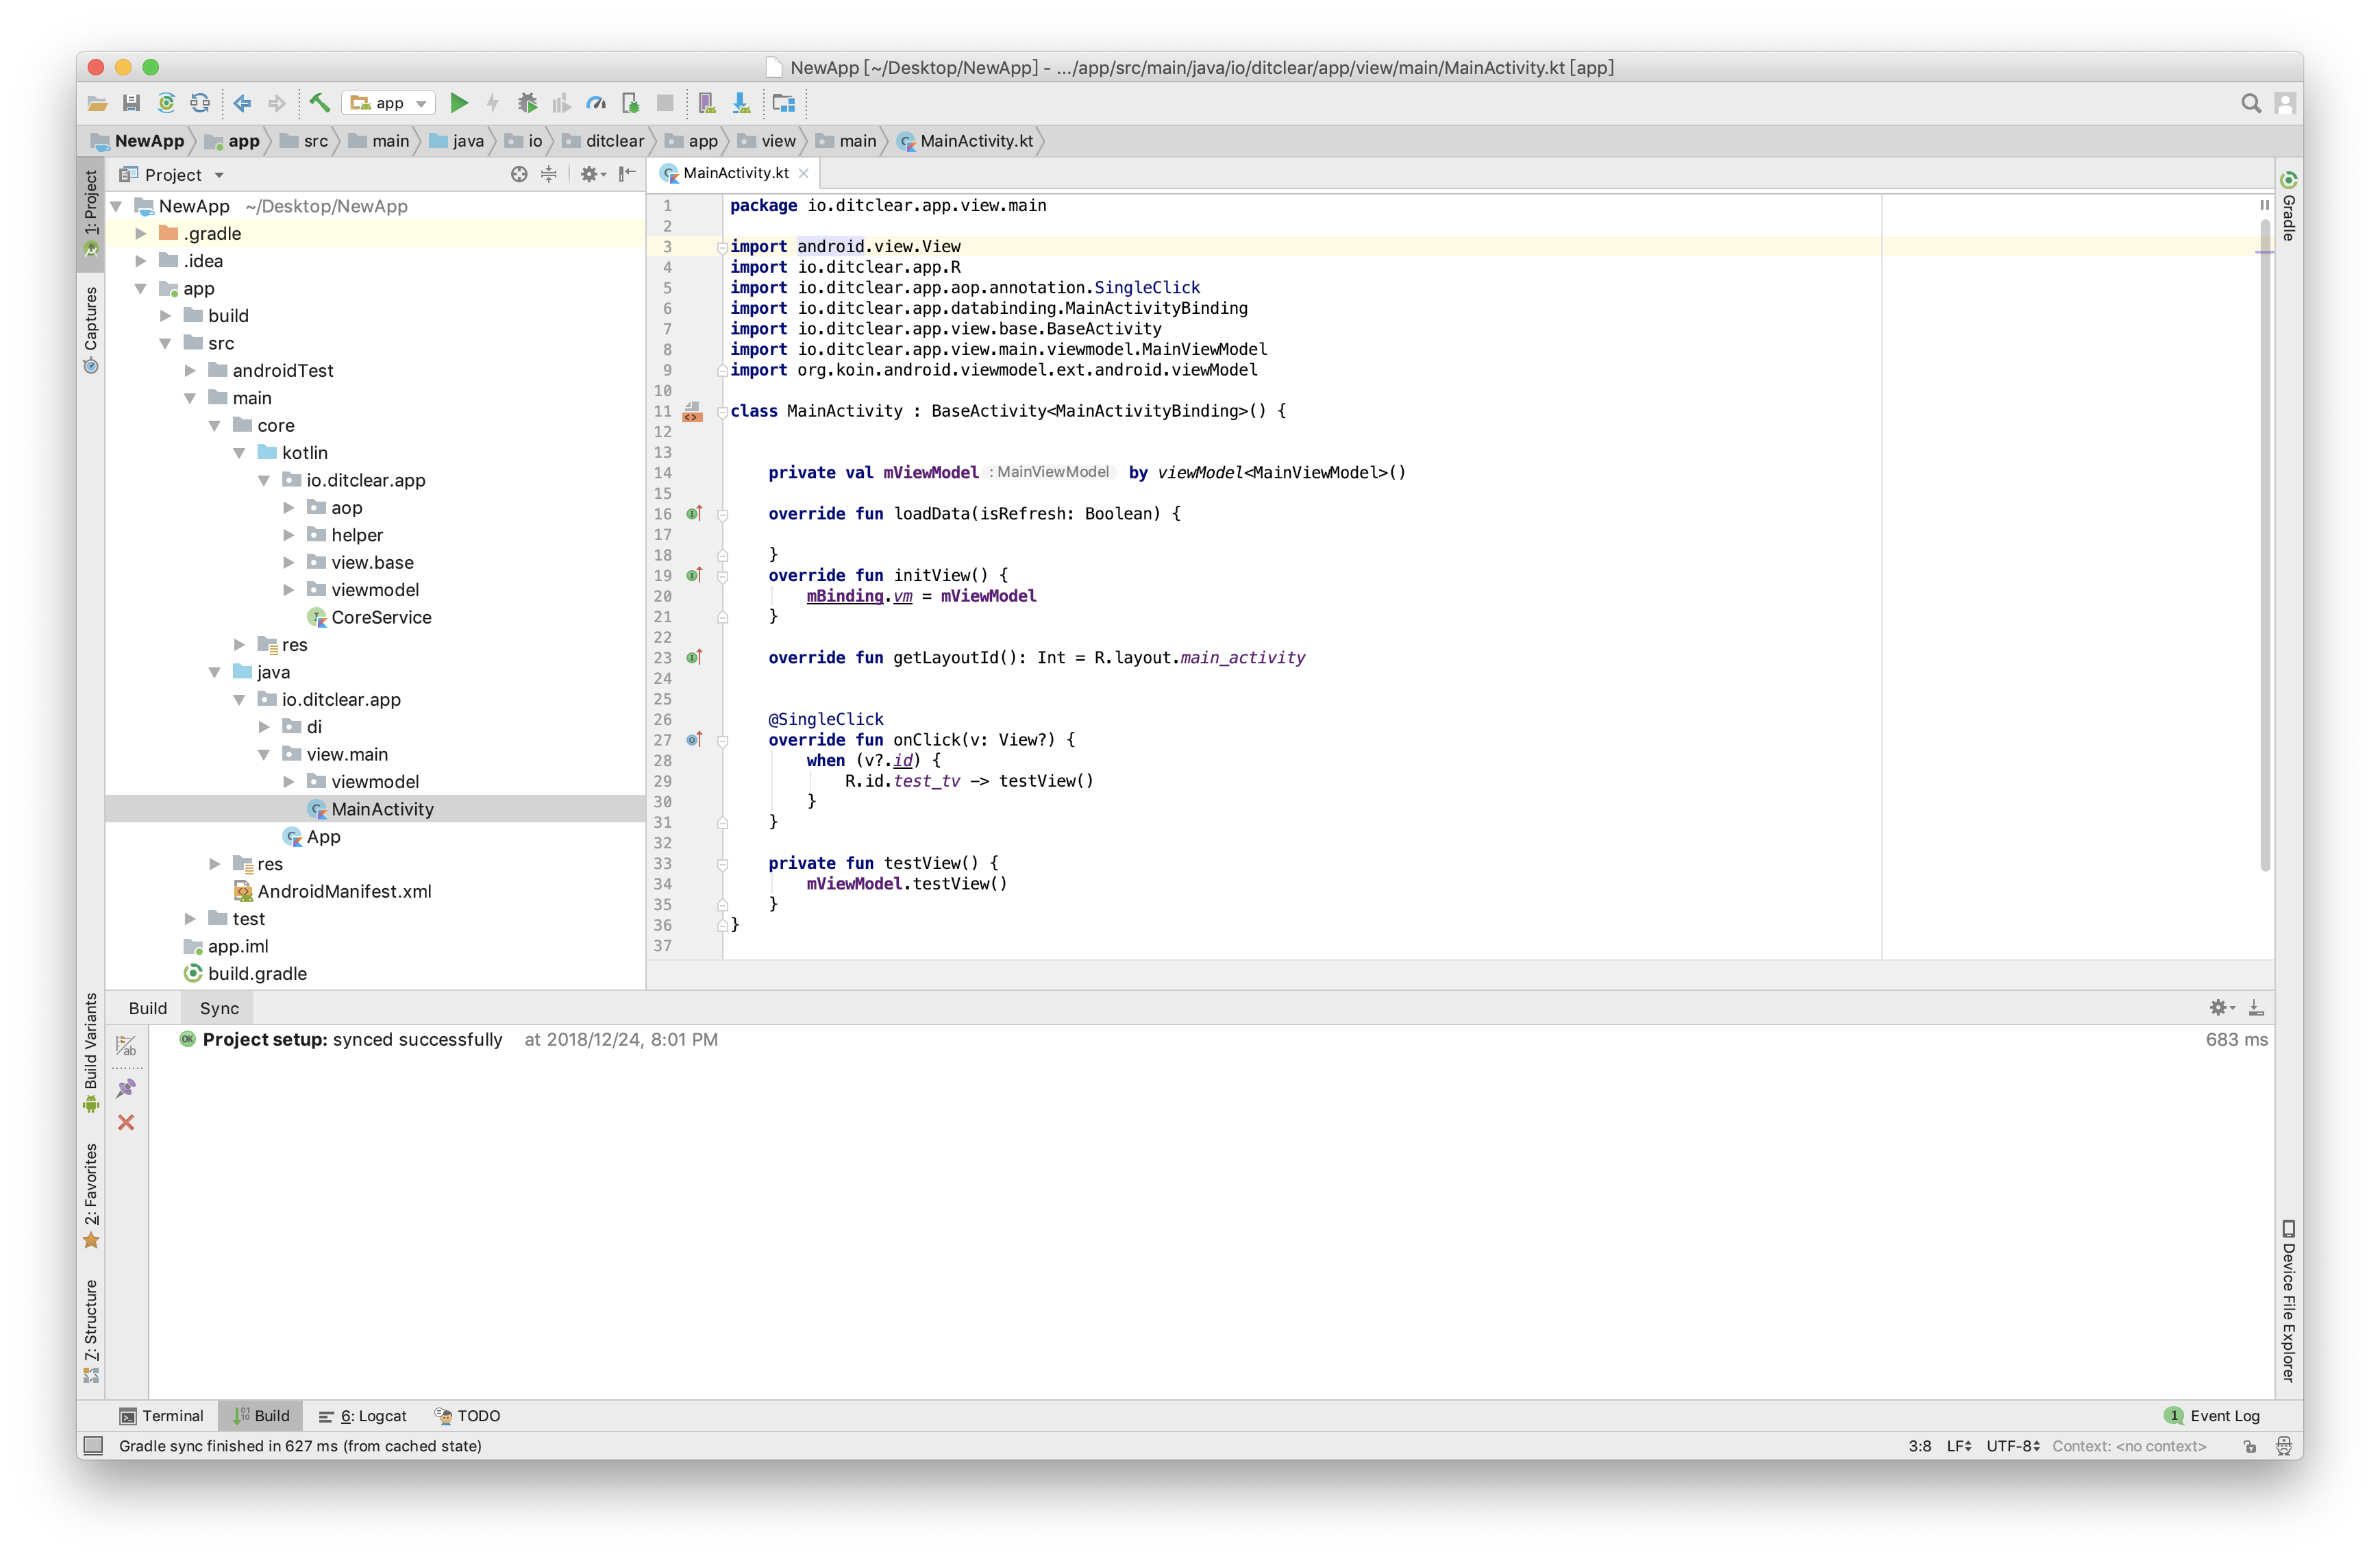Collapse the view.main package node
Screen dimensions: 2380x1561
click(264, 754)
